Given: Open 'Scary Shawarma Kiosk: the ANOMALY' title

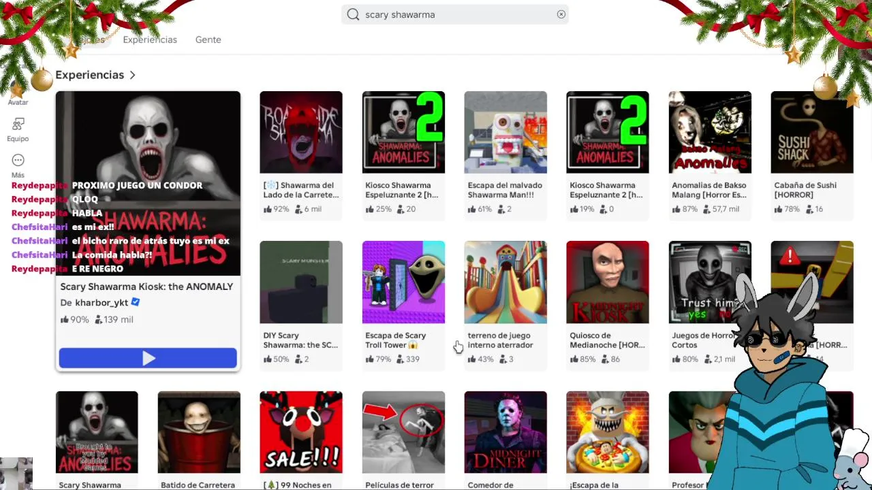Looking at the screenshot, I should pyautogui.click(x=146, y=287).
